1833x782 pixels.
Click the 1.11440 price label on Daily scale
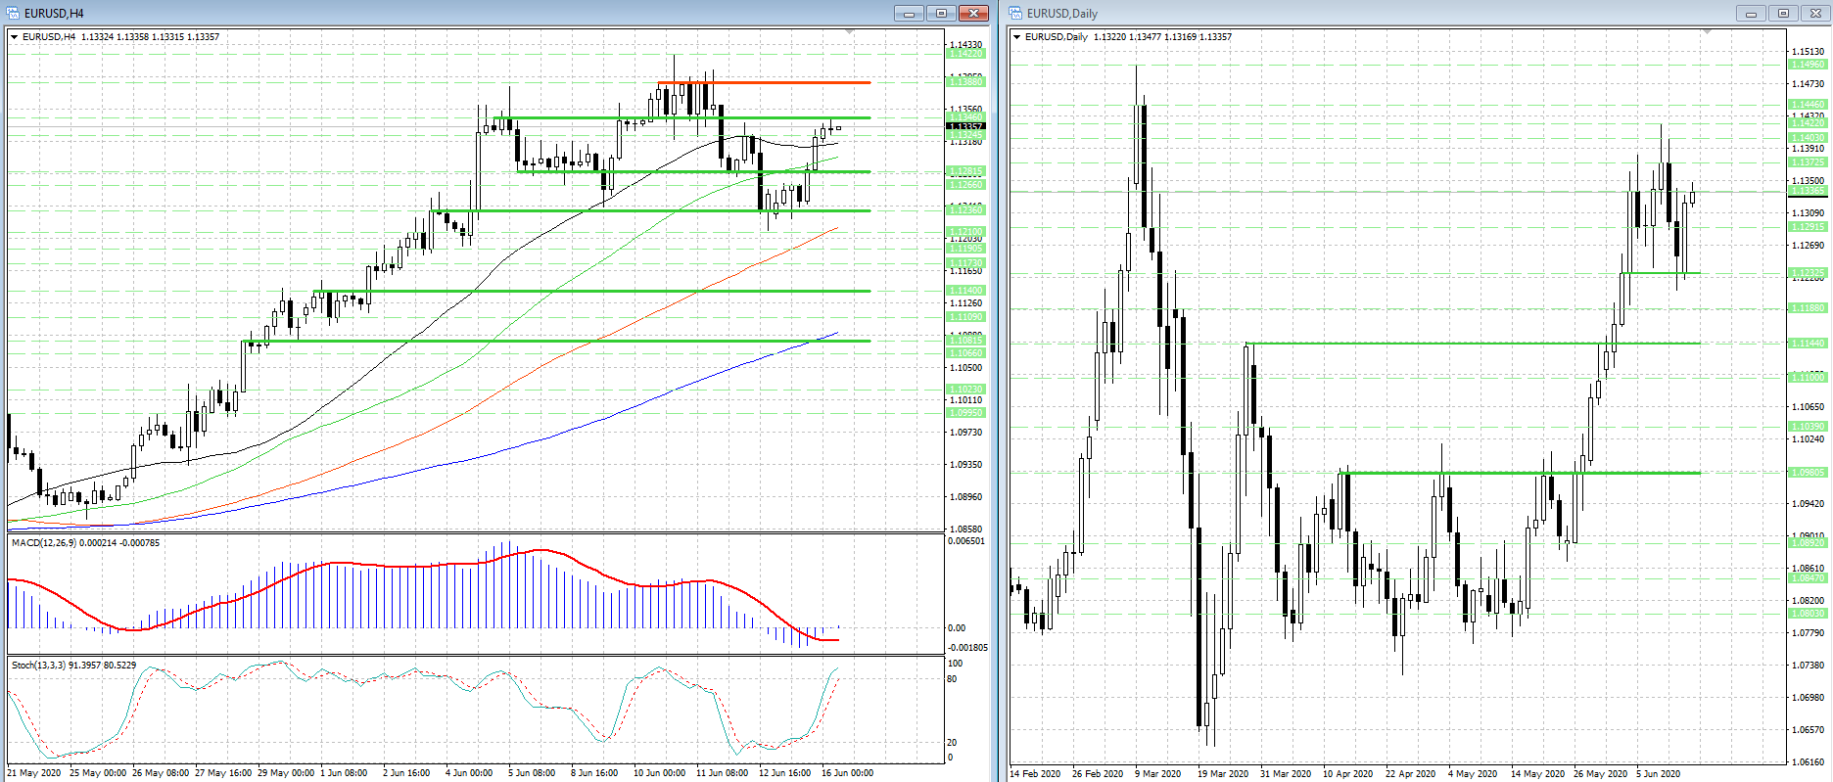(1808, 344)
